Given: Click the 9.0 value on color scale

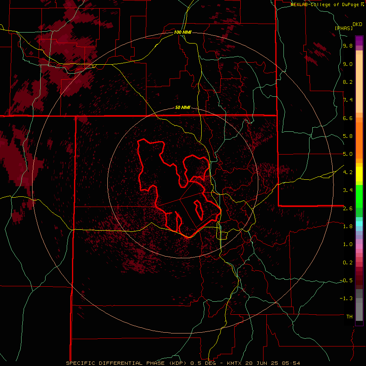Looking at the screenshot, I should coord(348,64).
